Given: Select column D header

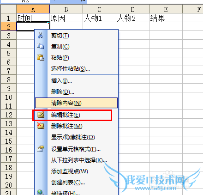Looking at the screenshot, I should click(133, 9).
